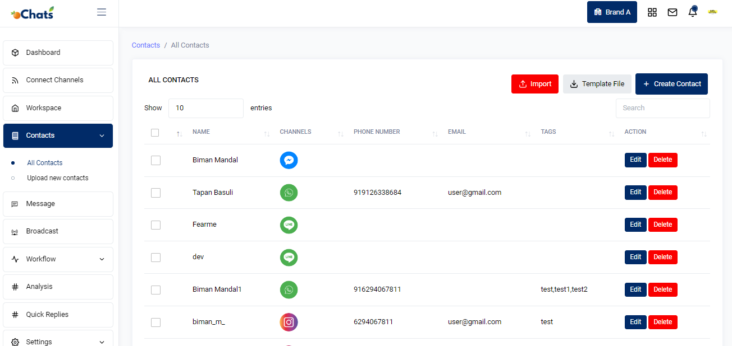Open Workspace in sidebar

click(x=58, y=108)
